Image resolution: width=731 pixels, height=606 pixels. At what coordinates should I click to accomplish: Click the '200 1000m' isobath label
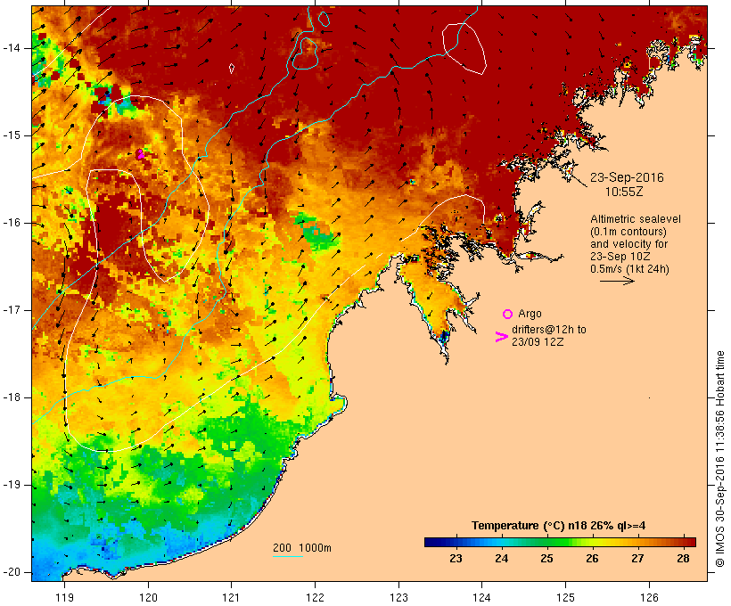[x=302, y=548]
